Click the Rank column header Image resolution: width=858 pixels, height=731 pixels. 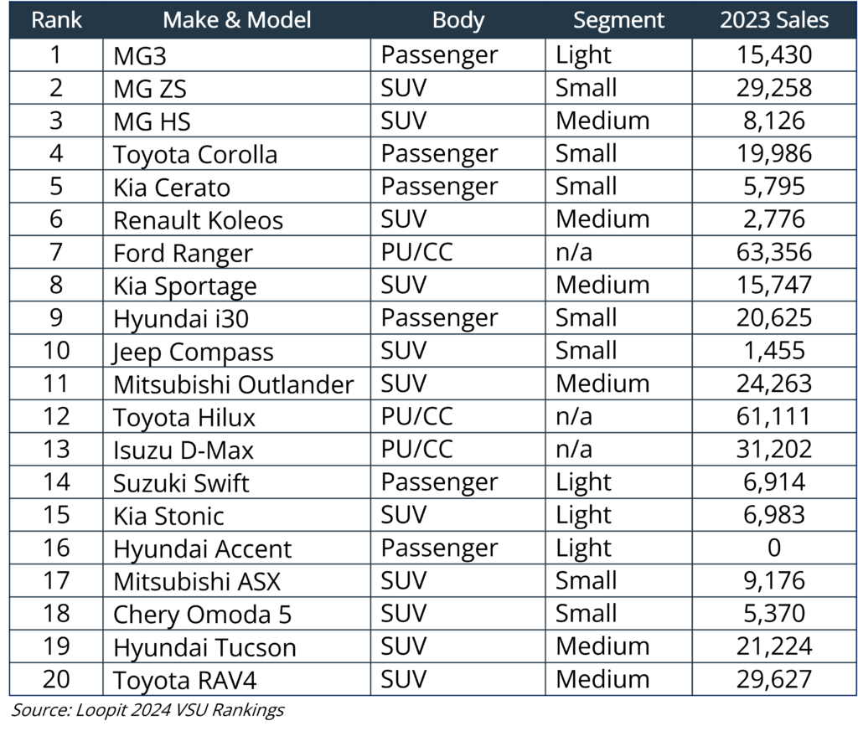pyautogui.click(x=56, y=20)
